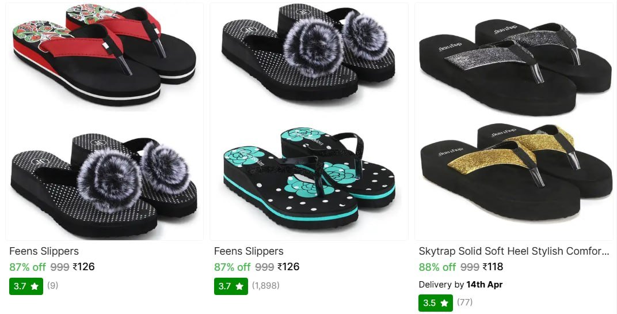Click the 88% off discount label
This screenshot has width=617, height=314.
coord(437,267)
